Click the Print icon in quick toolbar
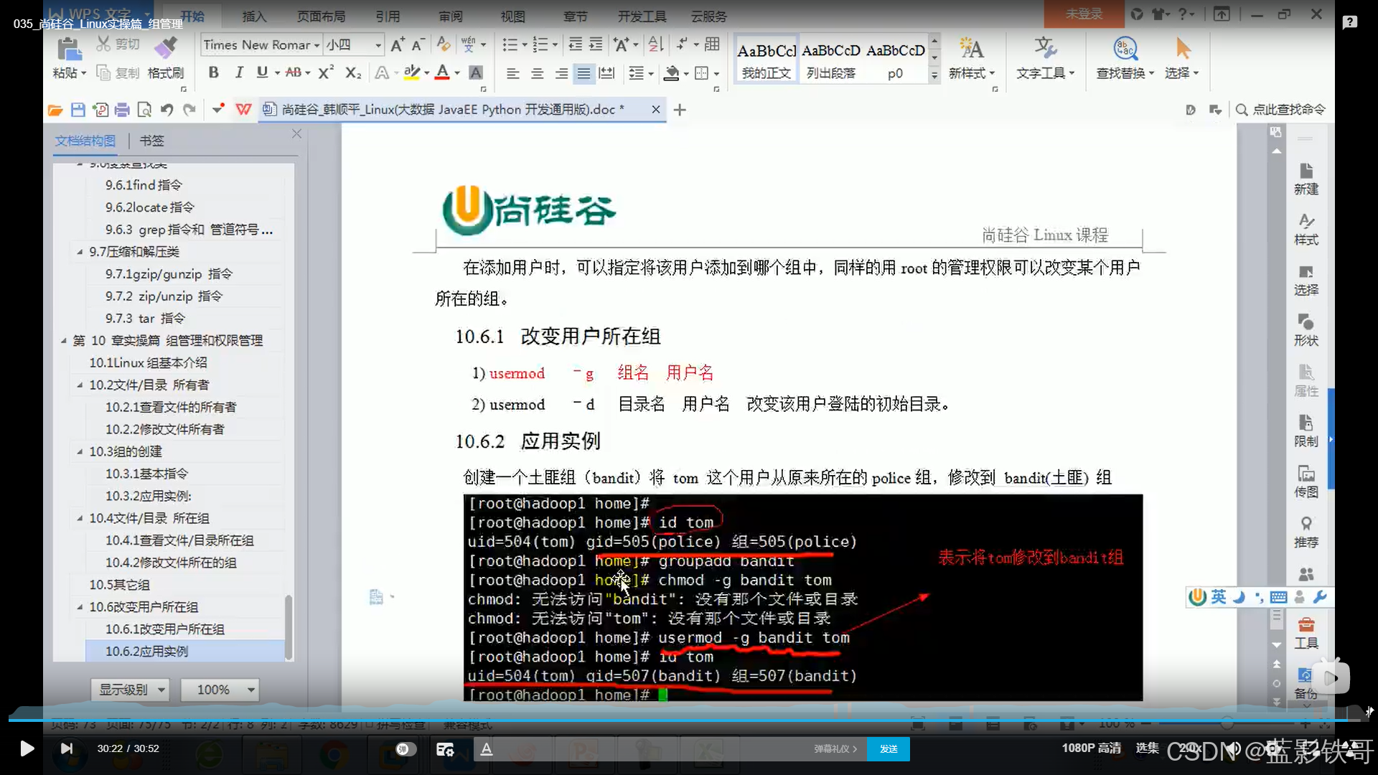The height and width of the screenshot is (775, 1378). tap(122, 110)
